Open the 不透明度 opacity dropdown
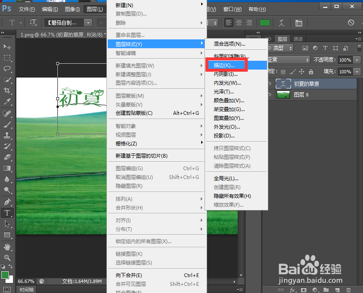Viewport: 363px width, 293px height. point(357,60)
